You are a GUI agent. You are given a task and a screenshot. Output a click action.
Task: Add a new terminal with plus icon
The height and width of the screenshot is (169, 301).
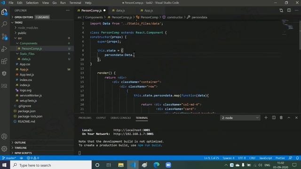266,118
